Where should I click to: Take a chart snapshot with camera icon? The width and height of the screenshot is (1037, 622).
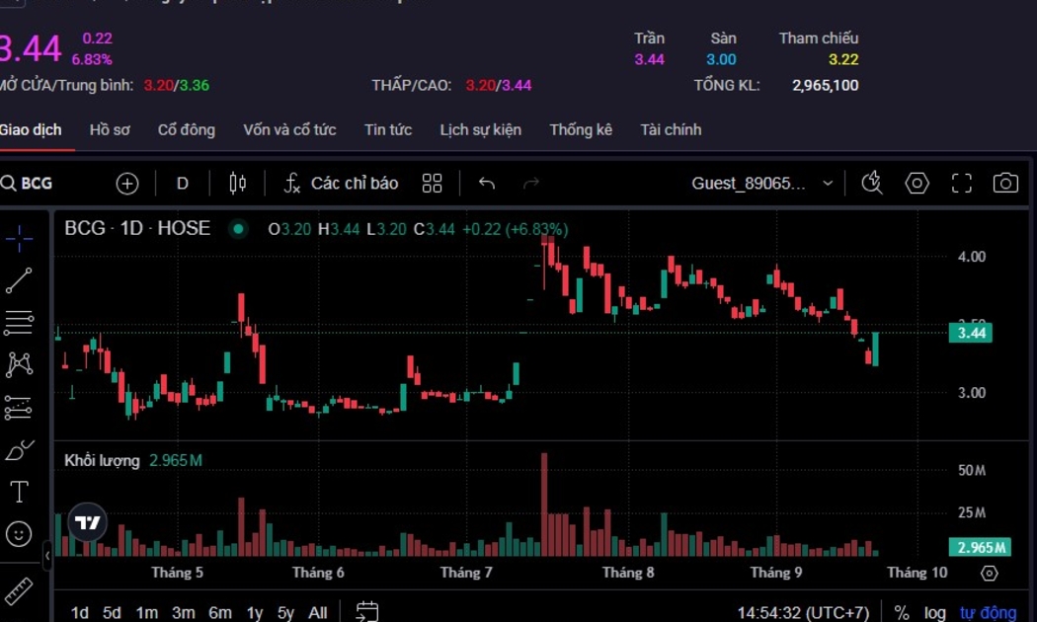pyautogui.click(x=1005, y=183)
